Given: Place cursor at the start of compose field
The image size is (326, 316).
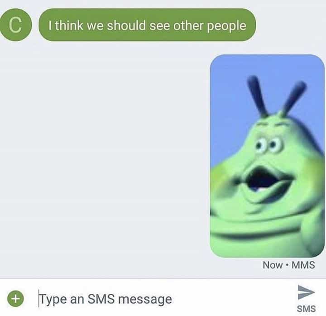Looking at the screenshot, I should click(39, 299).
